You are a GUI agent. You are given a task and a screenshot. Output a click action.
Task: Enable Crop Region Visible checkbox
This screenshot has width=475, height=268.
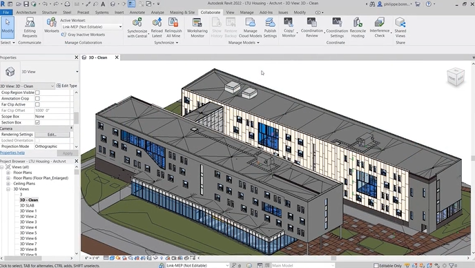tap(37, 93)
